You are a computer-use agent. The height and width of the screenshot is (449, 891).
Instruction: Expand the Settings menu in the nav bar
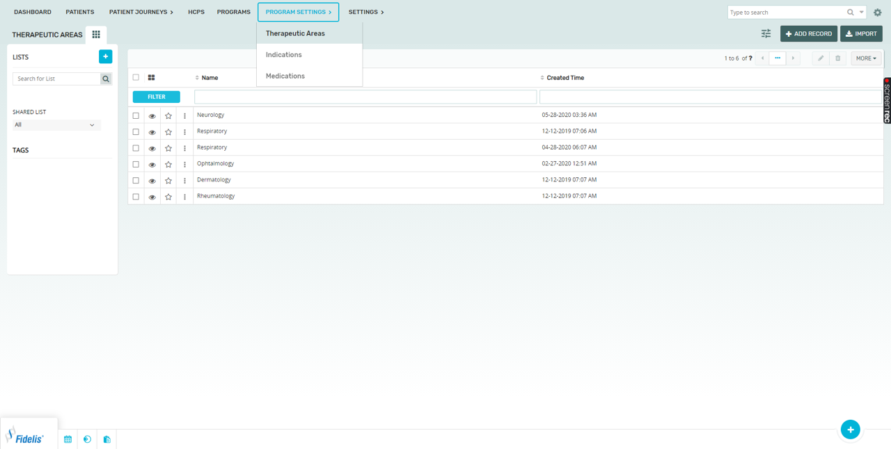pos(366,12)
